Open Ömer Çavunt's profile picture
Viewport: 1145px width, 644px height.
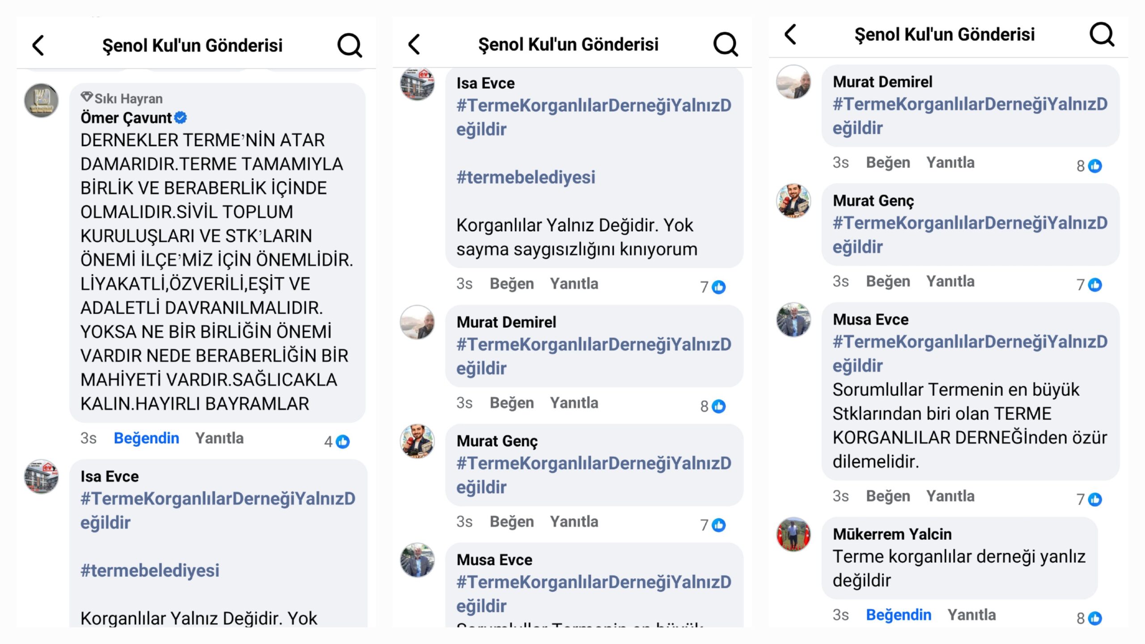(x=41, y=101)
